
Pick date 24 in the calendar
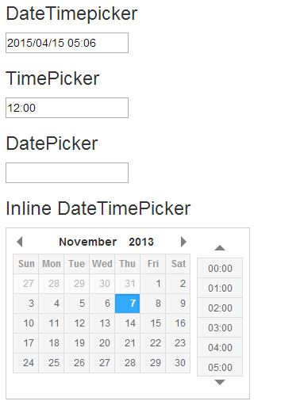(x=26, y=363)
